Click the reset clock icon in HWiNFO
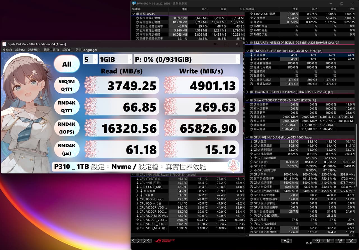 317,241
